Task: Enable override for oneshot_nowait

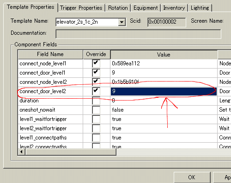Action: coord(96,110)
